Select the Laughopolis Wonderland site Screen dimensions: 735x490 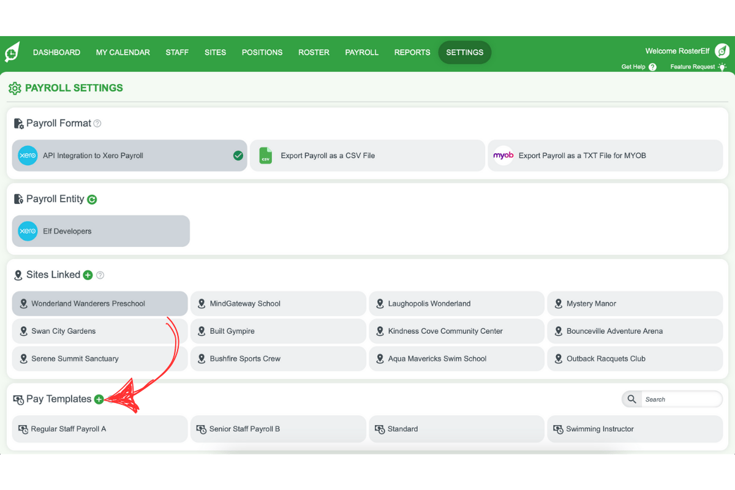click(x=456, y=303)
